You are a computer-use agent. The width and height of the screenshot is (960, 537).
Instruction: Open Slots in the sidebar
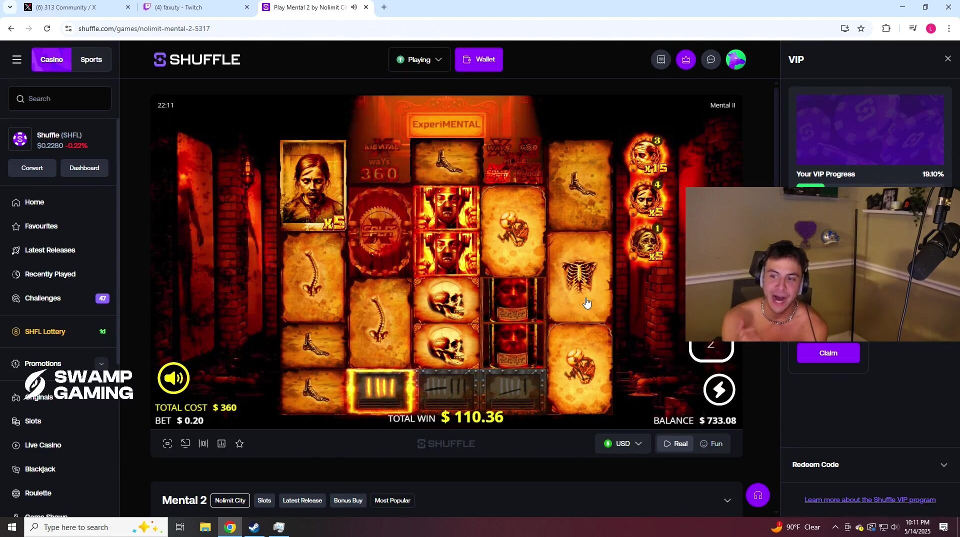[x=33, y=421]
